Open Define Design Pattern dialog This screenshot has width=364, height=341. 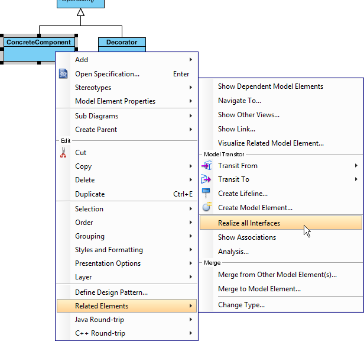pyautogui.click(x=111, y=292)
